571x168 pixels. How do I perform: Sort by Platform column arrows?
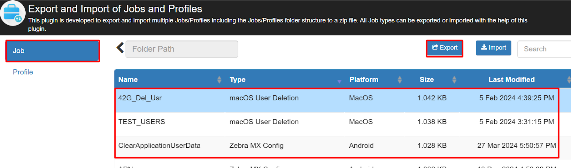tap(400, 80)
